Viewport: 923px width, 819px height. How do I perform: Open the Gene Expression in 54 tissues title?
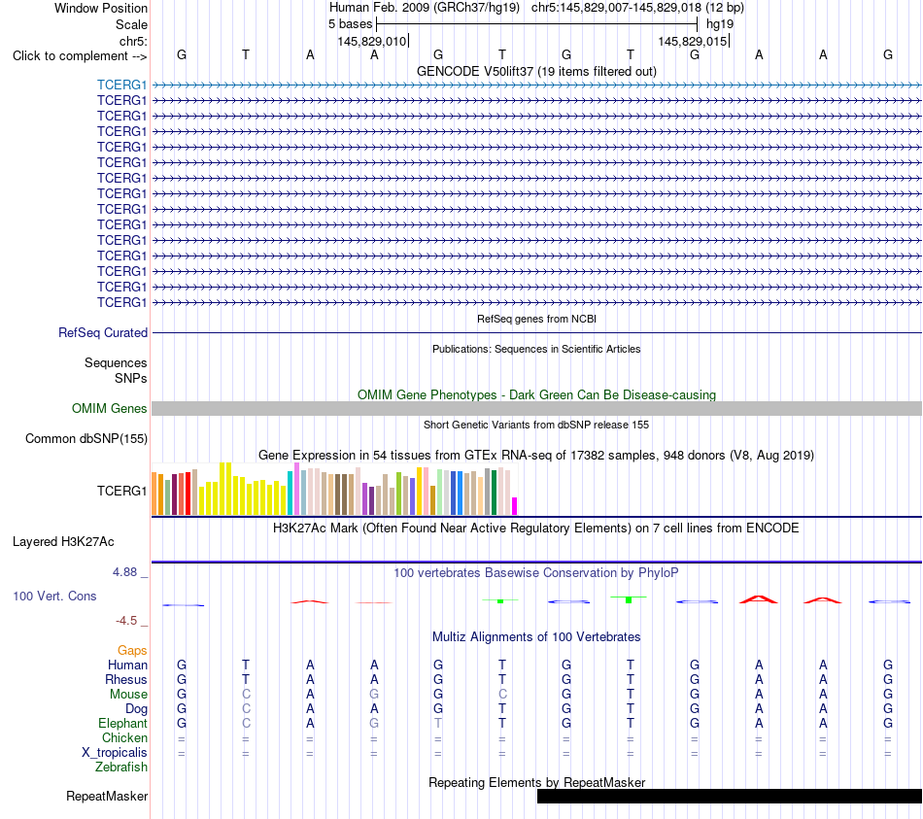pyautogui.click(x=536, y=455)
